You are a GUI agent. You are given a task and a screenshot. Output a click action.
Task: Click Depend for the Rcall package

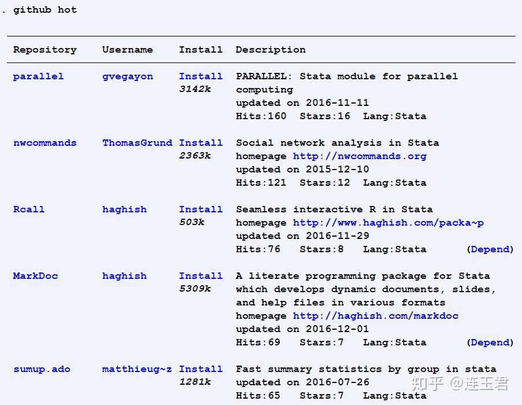tap(490, 249)
